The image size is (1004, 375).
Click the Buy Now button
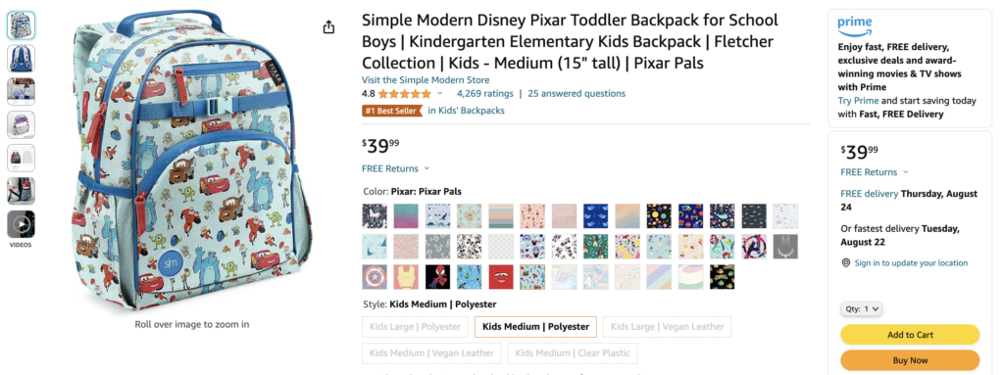click(x=910, y=360)
